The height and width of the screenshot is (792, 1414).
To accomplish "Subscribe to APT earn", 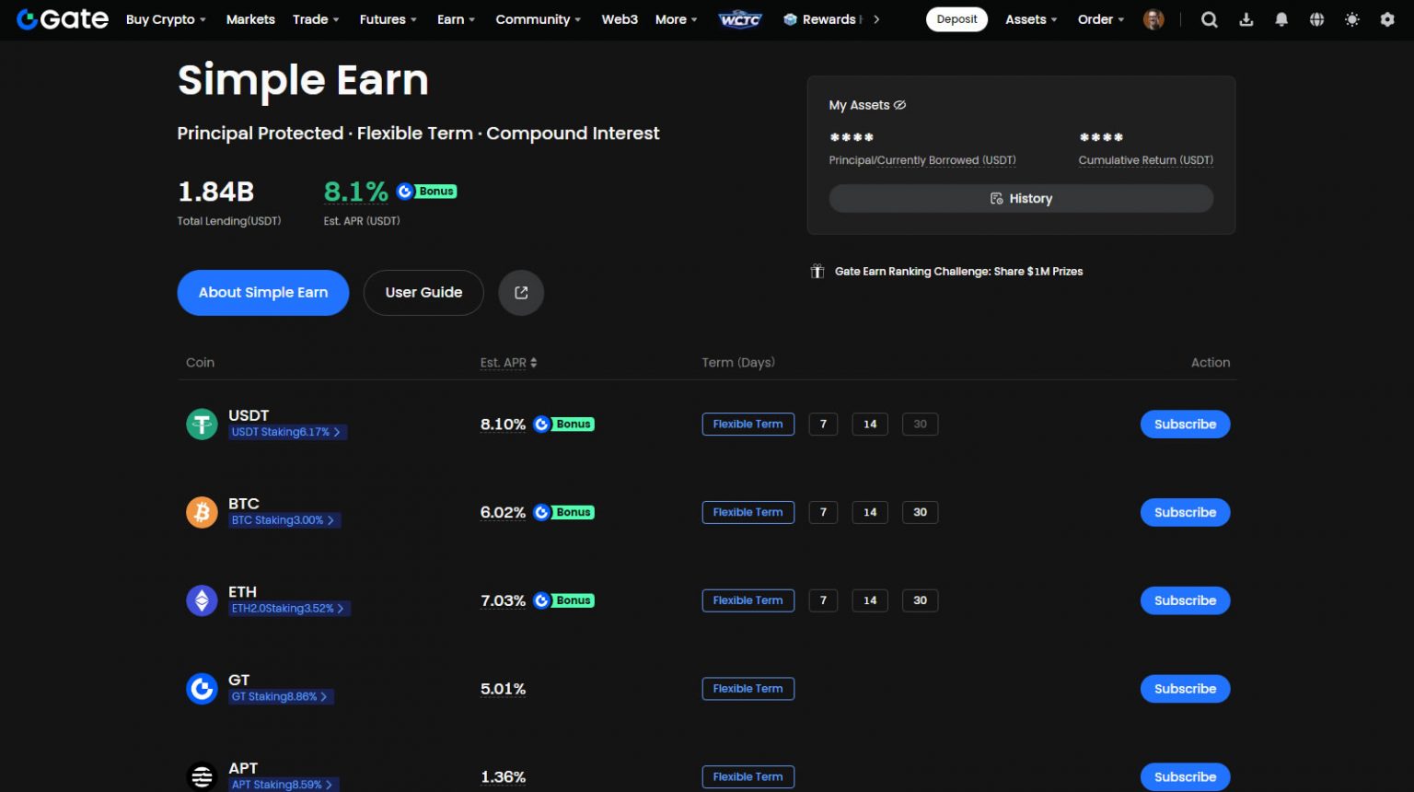I will point(1185,776).
